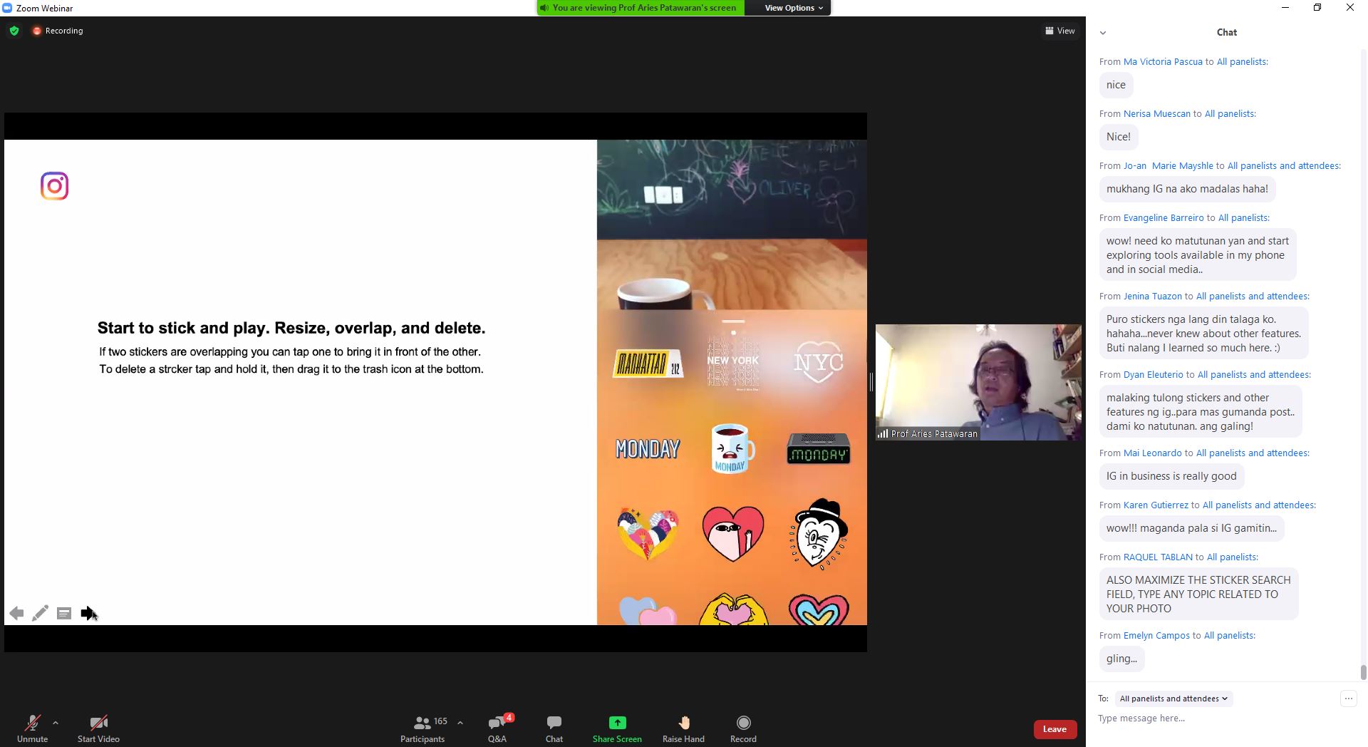Expand audio options arrow beside Unmute
The height and width of the screenshot is (747, 1368).
pos(56,723)
